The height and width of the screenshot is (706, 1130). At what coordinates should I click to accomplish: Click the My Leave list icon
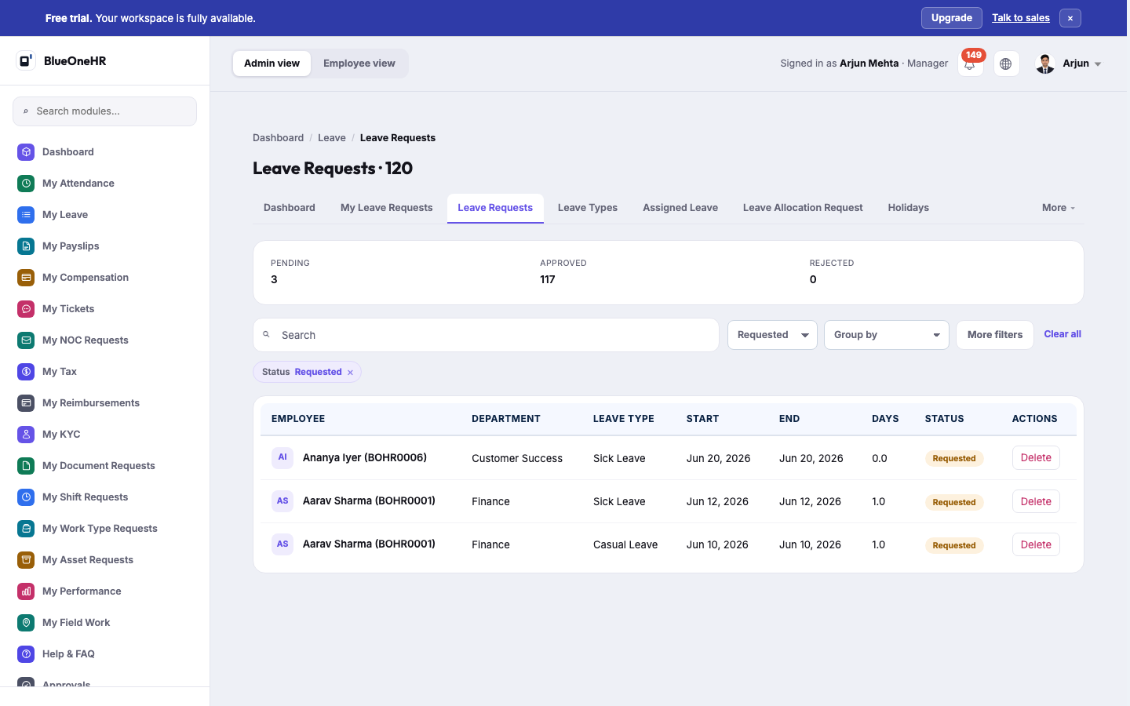point(26,214)
